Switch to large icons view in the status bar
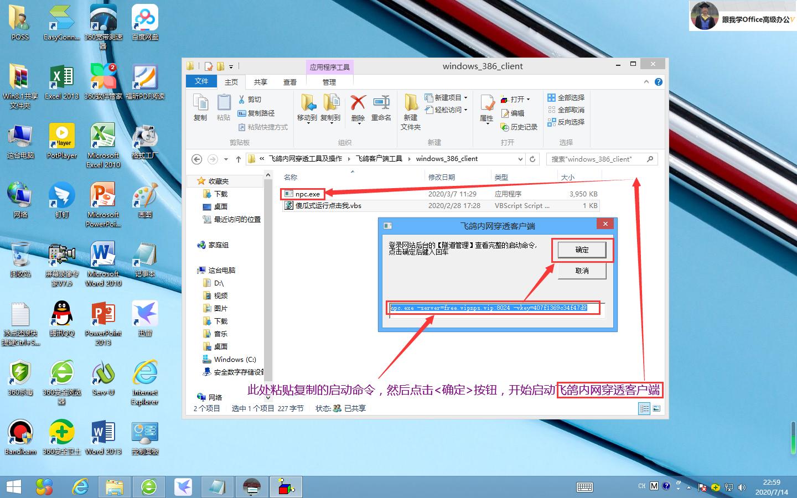 656,408
